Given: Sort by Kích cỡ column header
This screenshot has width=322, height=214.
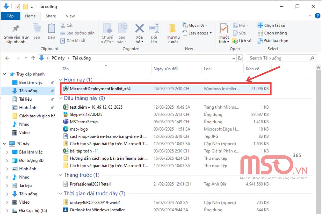Looking at the screenshot, I should pyautogui.click(x=257, y=69).
